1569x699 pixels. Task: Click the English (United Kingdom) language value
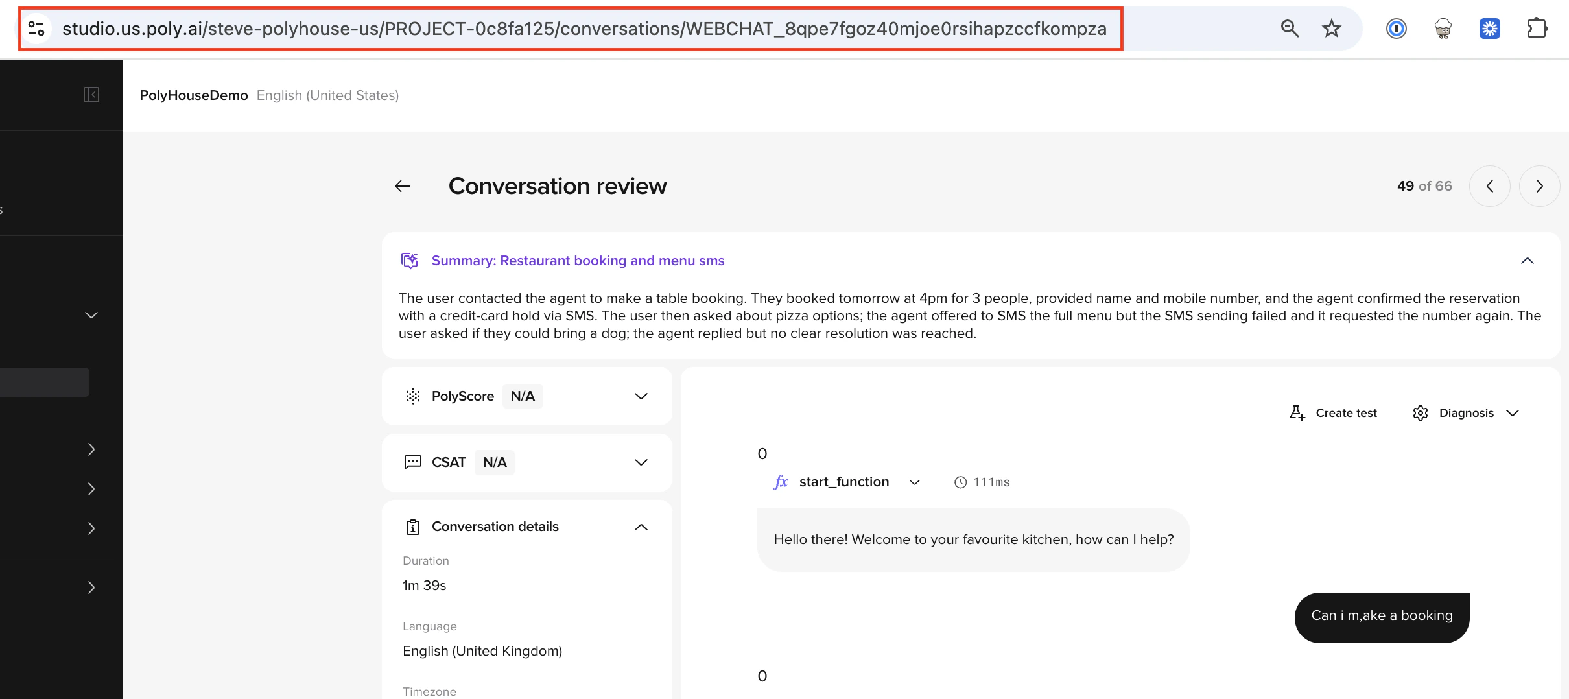[x=482, y=651]
